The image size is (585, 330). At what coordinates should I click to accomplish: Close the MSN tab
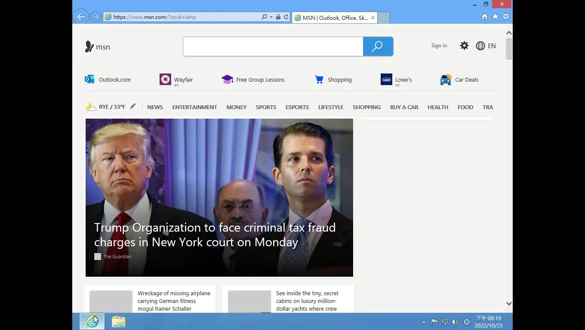tap(373, 18)
